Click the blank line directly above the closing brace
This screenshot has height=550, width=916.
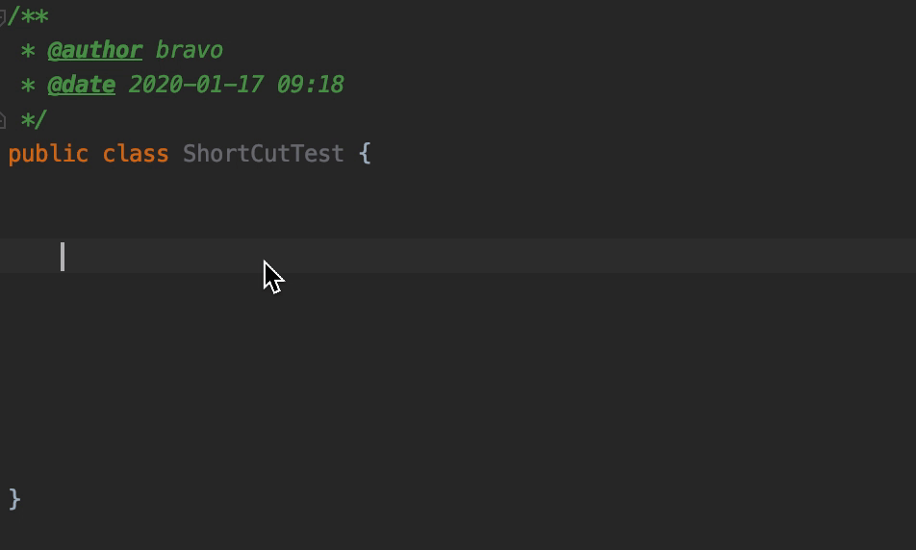point(458,464)
